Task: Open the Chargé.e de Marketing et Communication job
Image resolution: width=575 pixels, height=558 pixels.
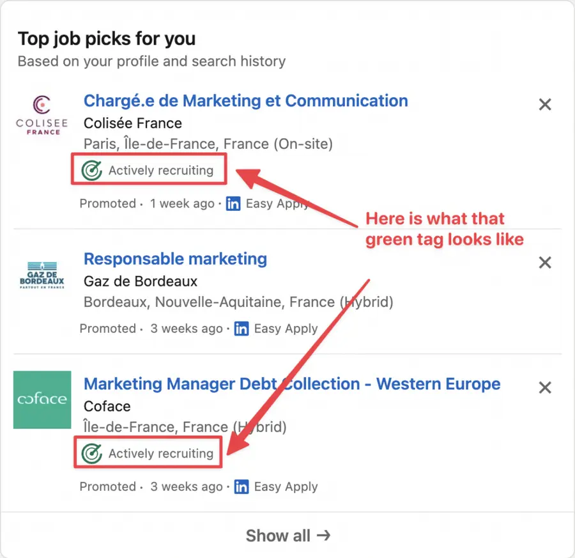Action: (245, 100)
